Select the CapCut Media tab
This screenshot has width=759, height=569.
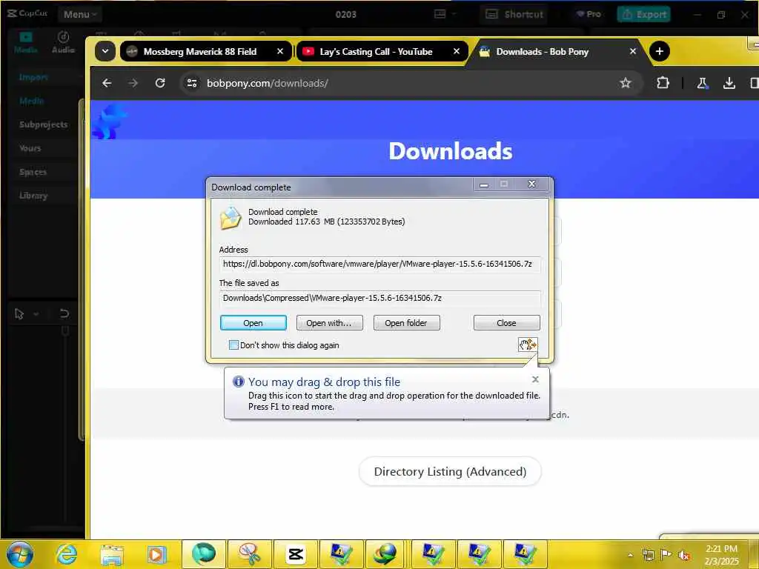coord(26,42)
